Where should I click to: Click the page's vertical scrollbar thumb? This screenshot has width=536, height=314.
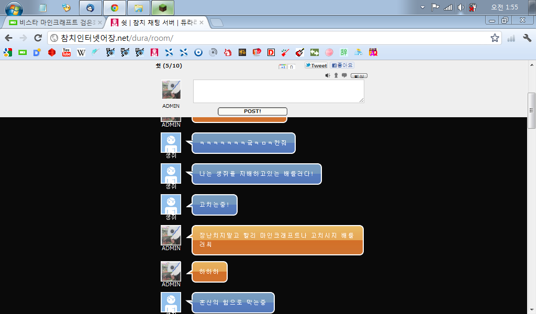531,110
